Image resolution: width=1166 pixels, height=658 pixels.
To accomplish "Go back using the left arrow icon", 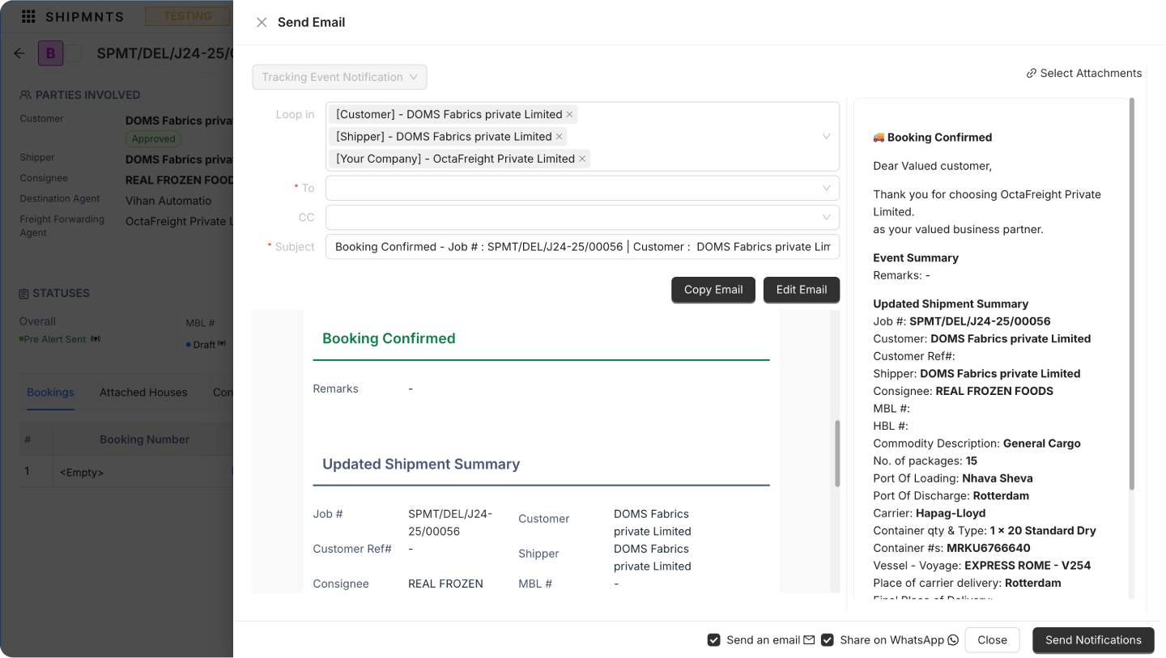I will click(19, 53).
